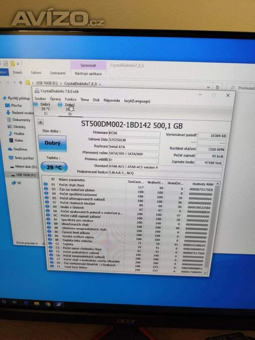This screenshot has width=255, height=340.
Task: Click Počet zapnutí value 95 krát
Action: 210,156
